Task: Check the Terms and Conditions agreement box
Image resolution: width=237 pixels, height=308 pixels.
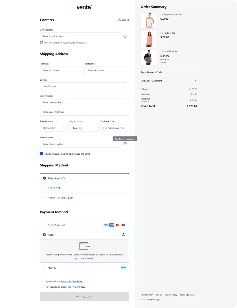Action: pyautogui.click(x=41, y=281)
